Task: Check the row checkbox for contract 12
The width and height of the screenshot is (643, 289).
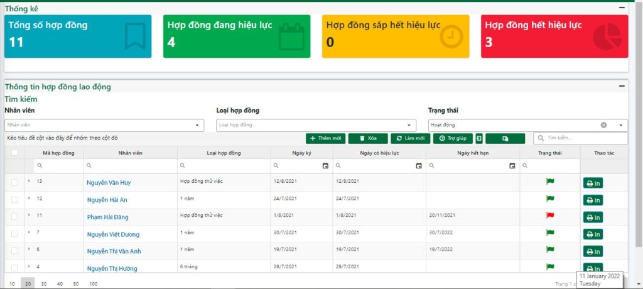Action: tap(14, 200)
